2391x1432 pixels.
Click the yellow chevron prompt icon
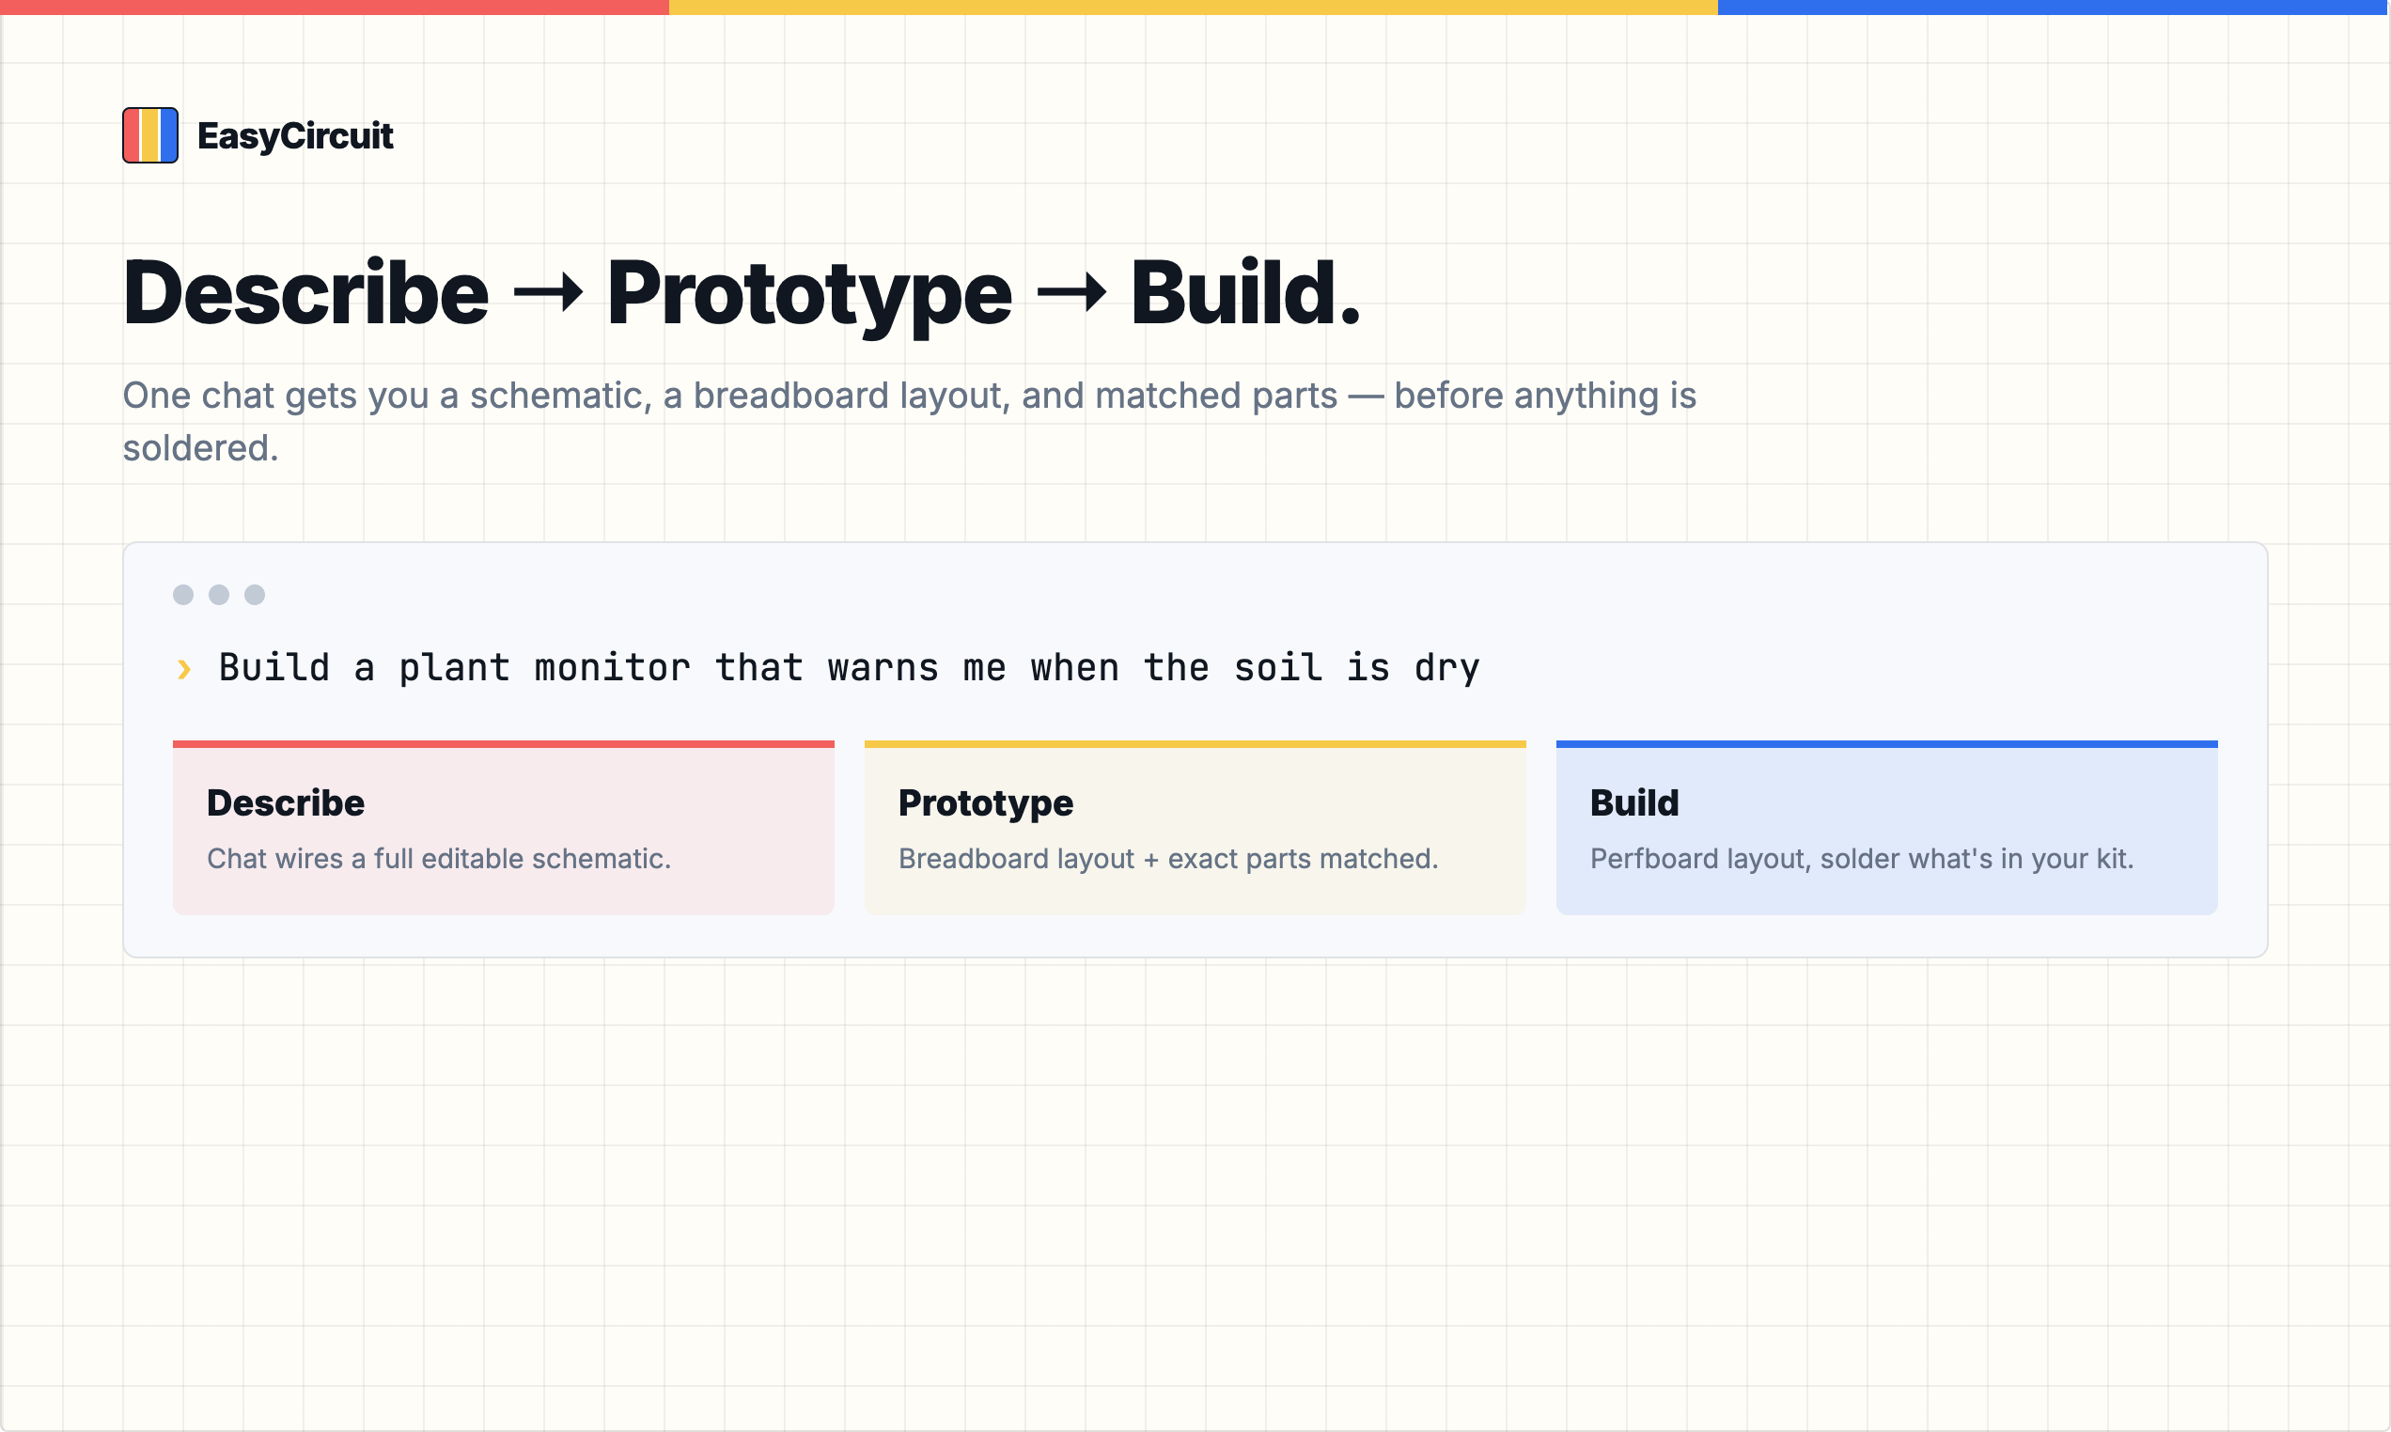coord(184,669)
